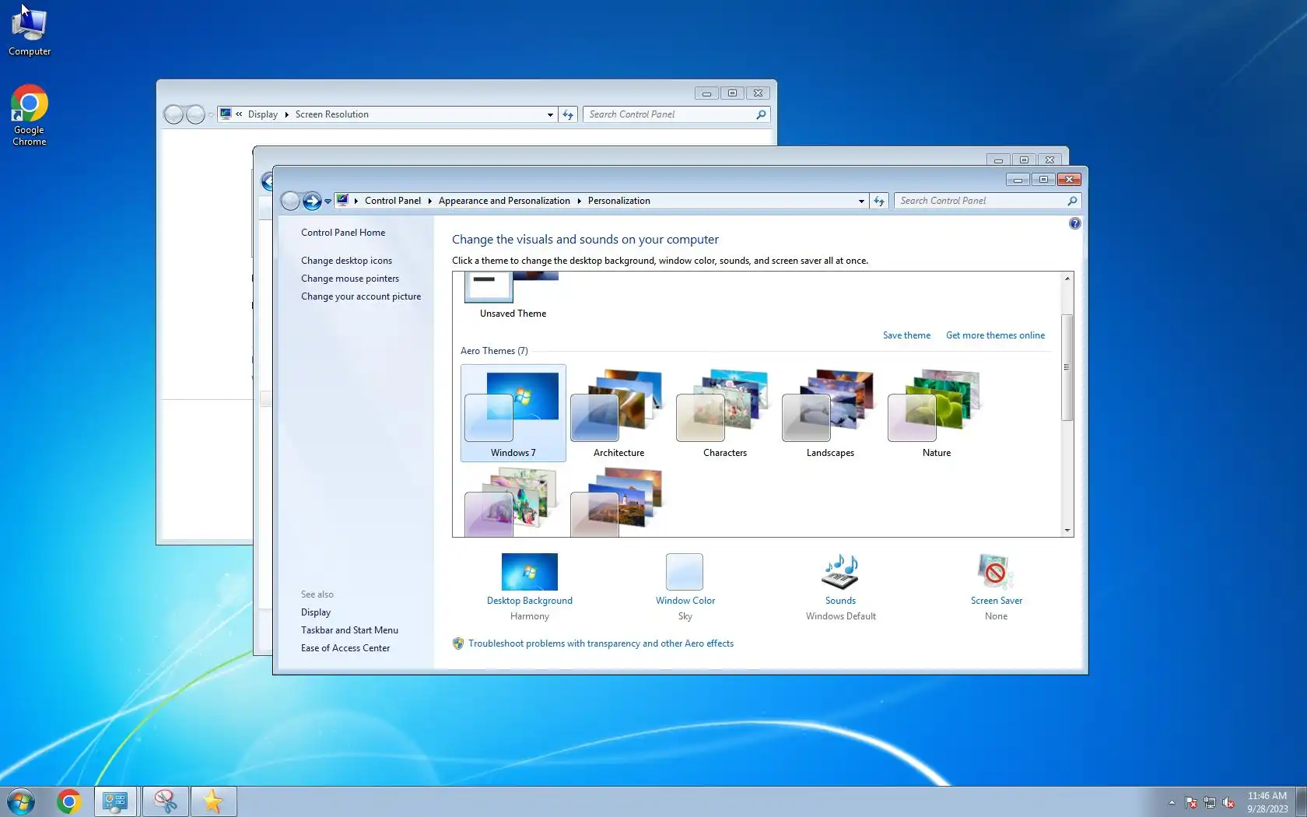1307x817 pixels.
Task: Expand the arrow after Control Panel breadcrumb
Action: 429,201
